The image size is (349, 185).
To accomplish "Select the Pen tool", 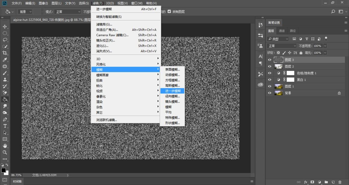I will tap(5, 119).
